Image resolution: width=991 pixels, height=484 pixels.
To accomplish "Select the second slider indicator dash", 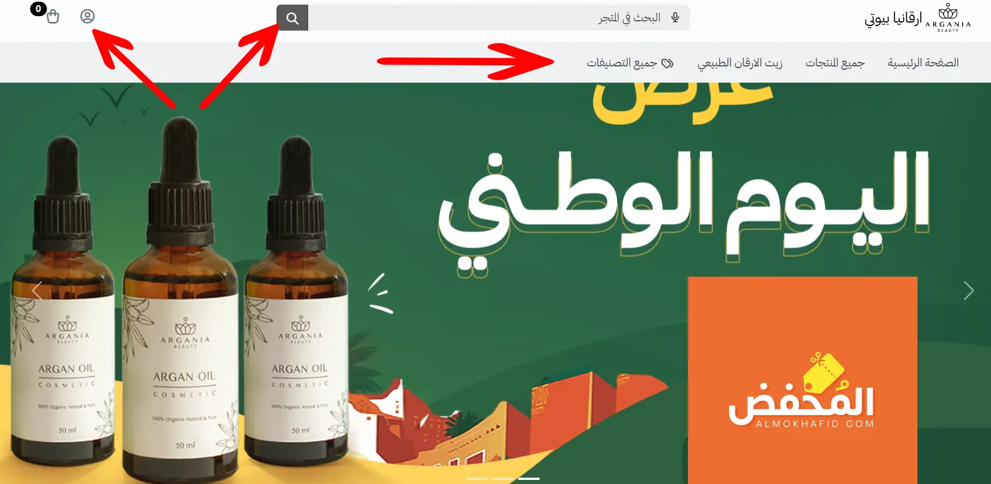I will click(503, 479).
